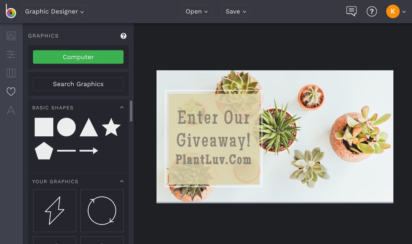Open the Customize sliders sidebar tab
412x244 pixels.
point(11,54)
